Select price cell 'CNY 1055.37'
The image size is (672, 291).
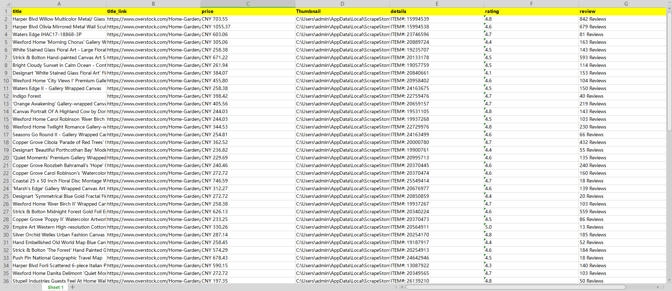pyautogui.click(x=248, y=27)
